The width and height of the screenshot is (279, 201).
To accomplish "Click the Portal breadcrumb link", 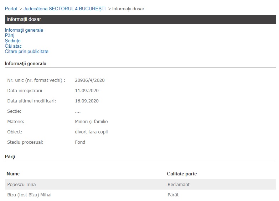I will click(x=11, y=9).
